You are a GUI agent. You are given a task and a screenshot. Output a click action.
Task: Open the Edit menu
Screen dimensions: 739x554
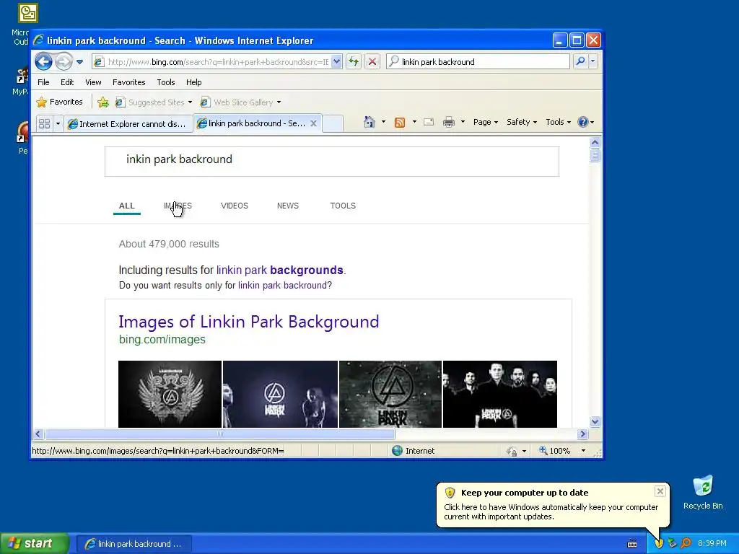tap(67, 82)
